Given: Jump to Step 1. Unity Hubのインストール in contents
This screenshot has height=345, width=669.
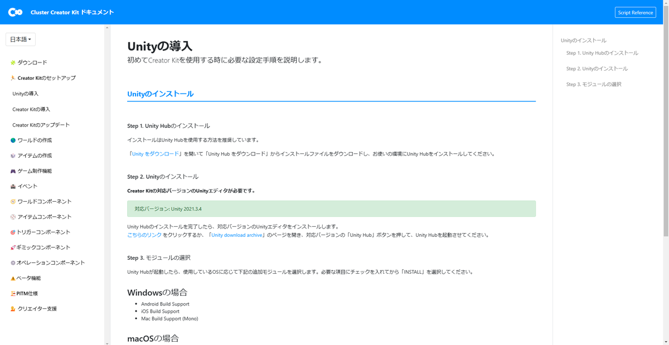Looking at the screenshot, I should tap(602, 53).
